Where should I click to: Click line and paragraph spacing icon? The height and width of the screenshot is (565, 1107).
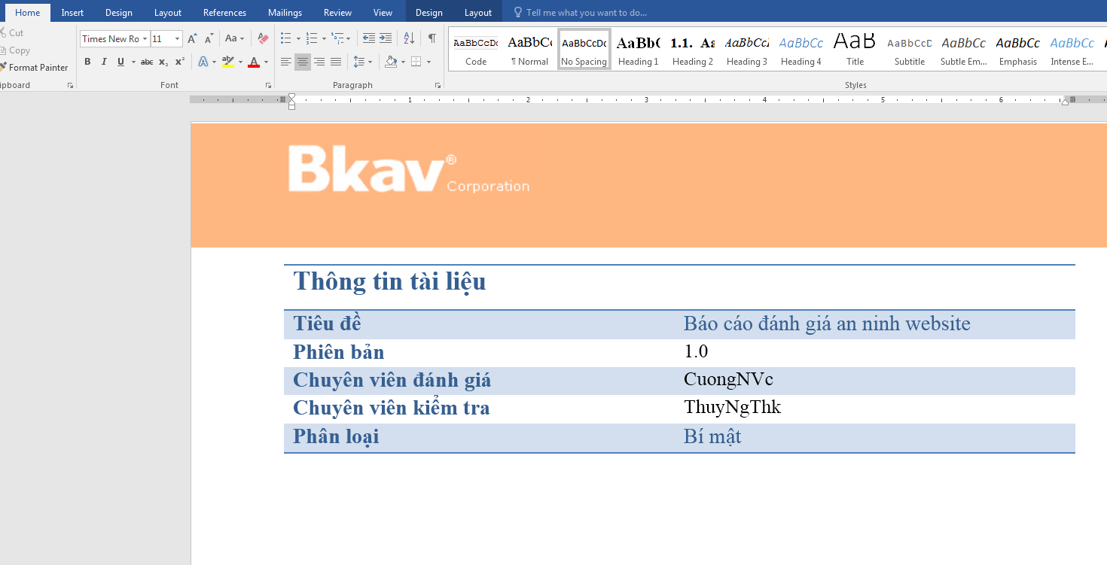click(x=359, y=62)
